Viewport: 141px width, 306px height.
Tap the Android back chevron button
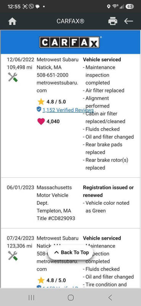(110, 298)
